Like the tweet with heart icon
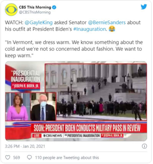Viewport: 153px width, 164px height. click(x=8, y=157)
